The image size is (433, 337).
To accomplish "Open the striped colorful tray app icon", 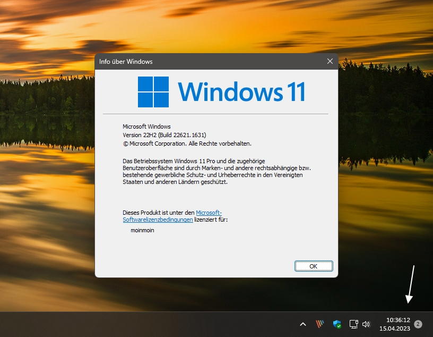I will [320, 324].
